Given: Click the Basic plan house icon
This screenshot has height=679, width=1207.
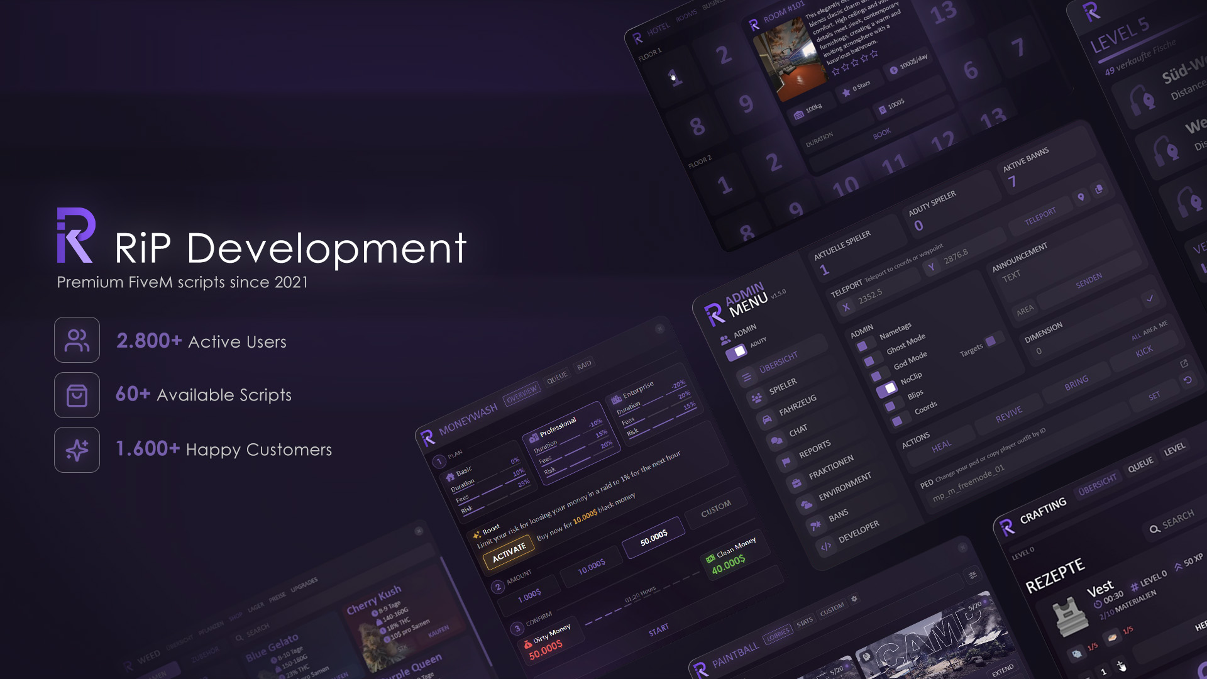Looking at the screenshot, I should click(x=449, y=477).
